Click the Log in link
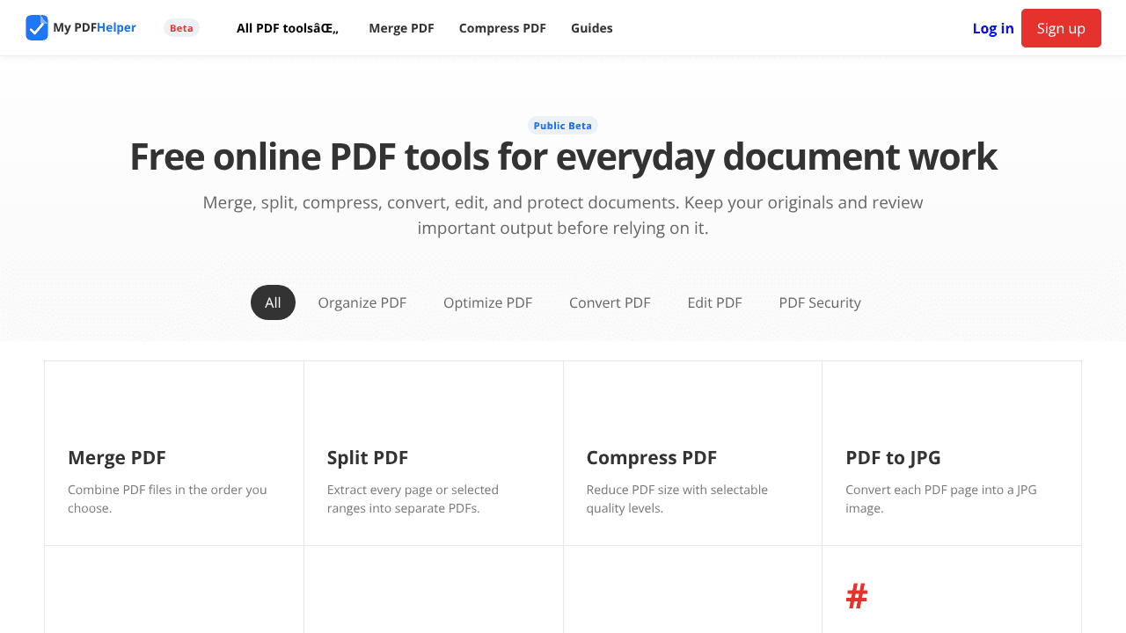Screen dimensions: 1126x633 point(993,28)
